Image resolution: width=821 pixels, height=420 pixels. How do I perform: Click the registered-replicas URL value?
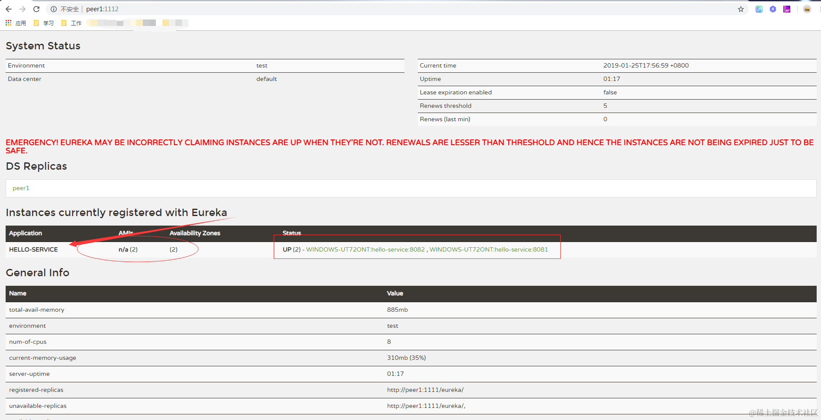pos(425,390)
